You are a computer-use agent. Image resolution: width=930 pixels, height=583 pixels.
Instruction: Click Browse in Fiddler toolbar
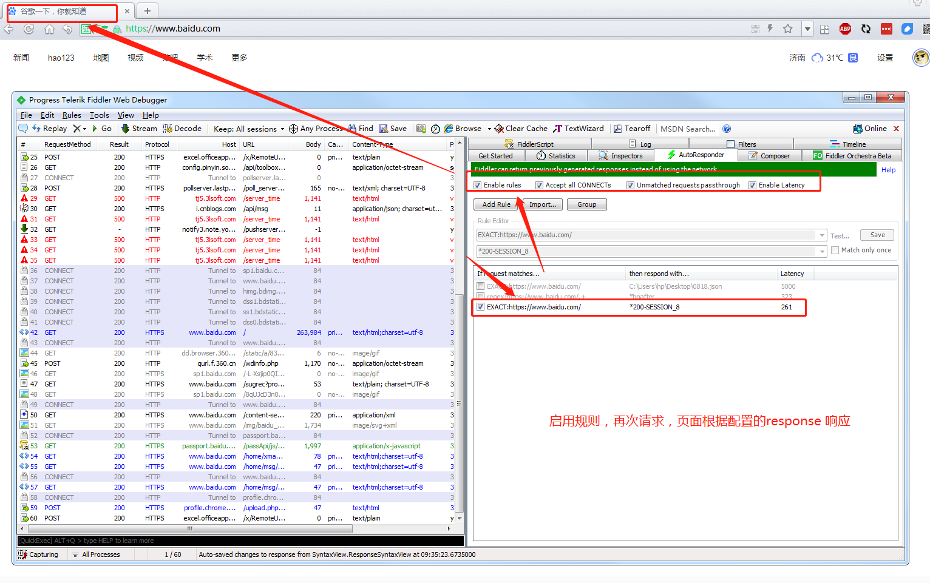coord(463,129)
